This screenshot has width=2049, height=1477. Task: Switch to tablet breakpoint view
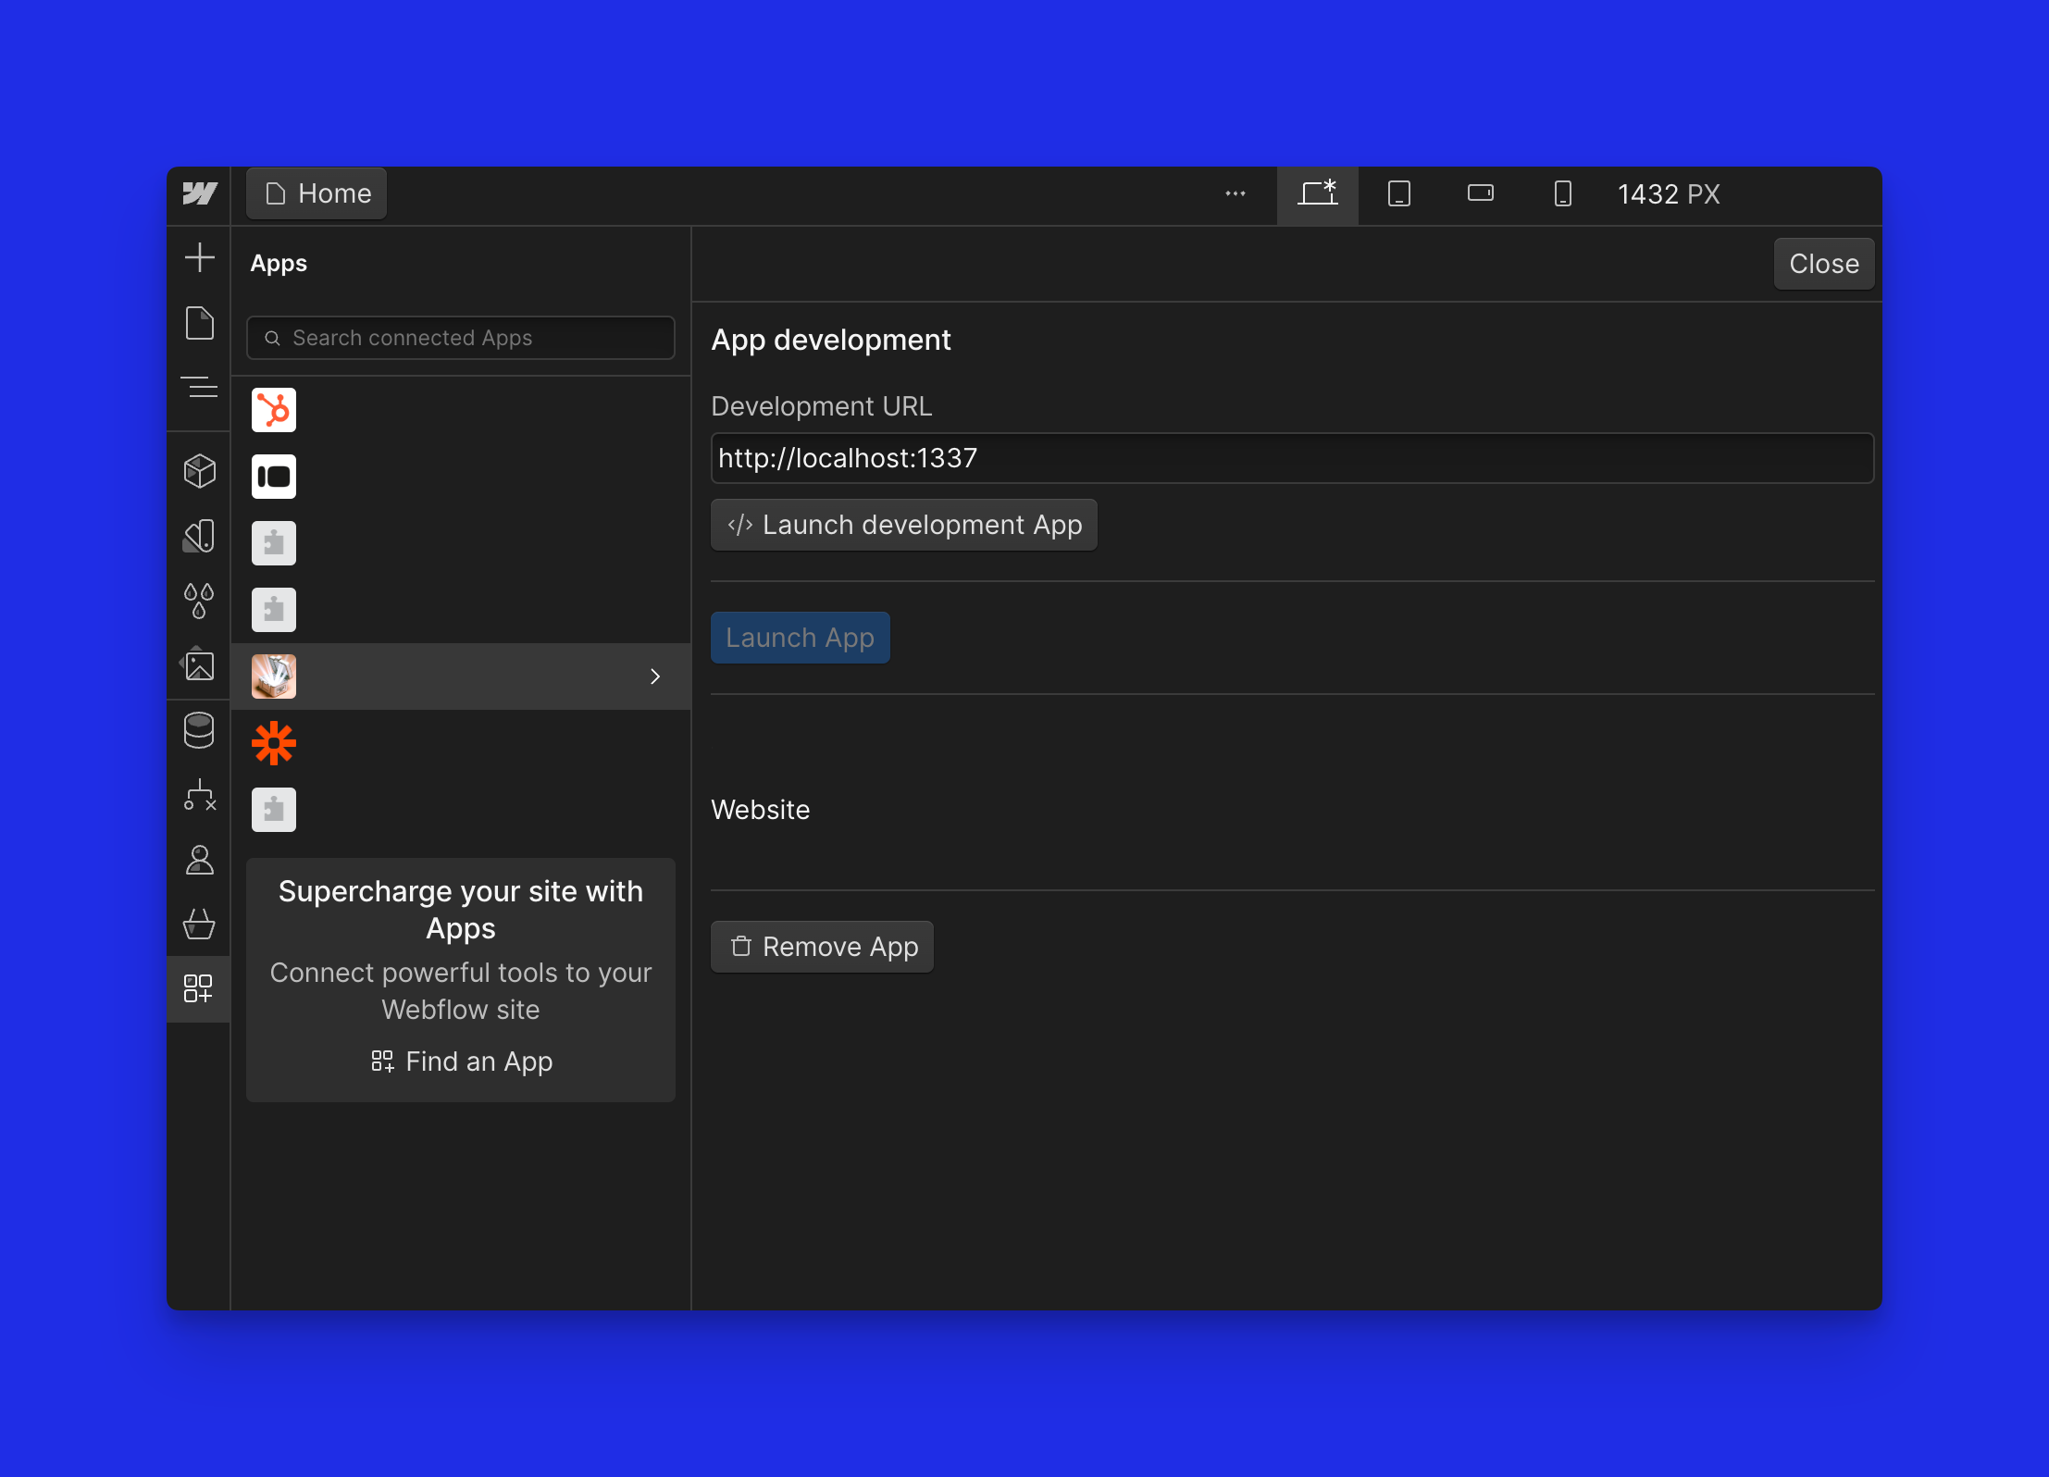coord(1397,194)
